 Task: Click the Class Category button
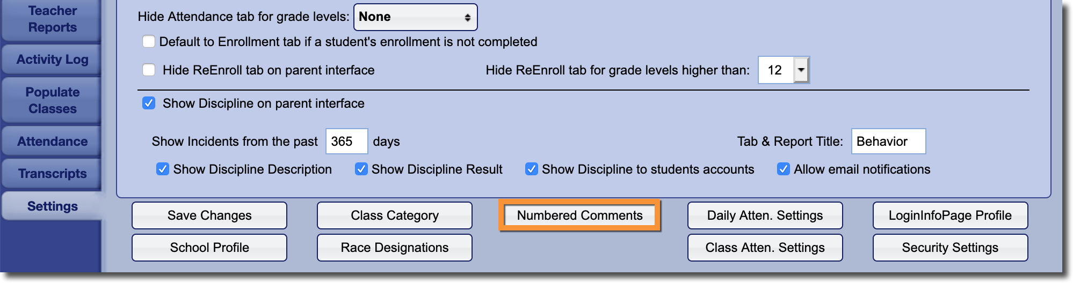point(394,215)
